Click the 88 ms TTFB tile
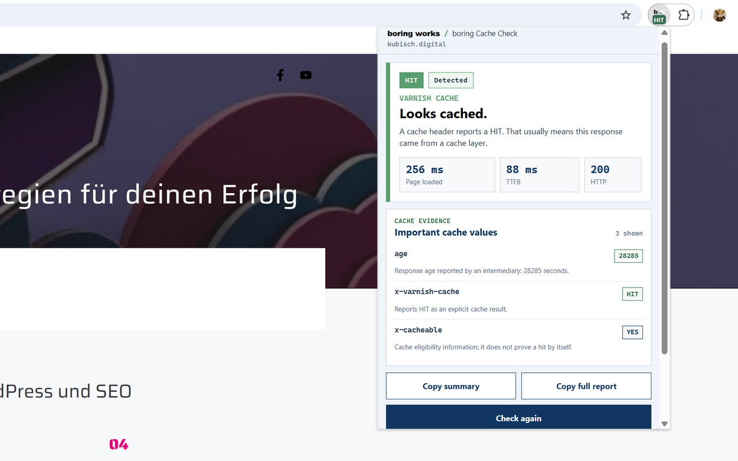This screenshot has height=461, width=738. (x=539, y=175)
